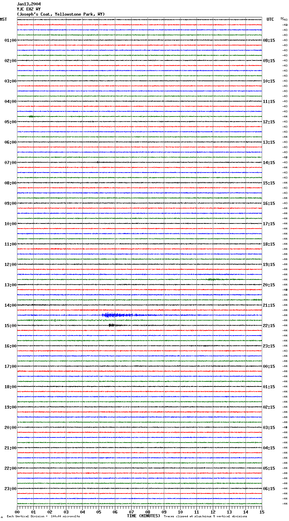Click the 17:15 UTC time label

[269, 224]
